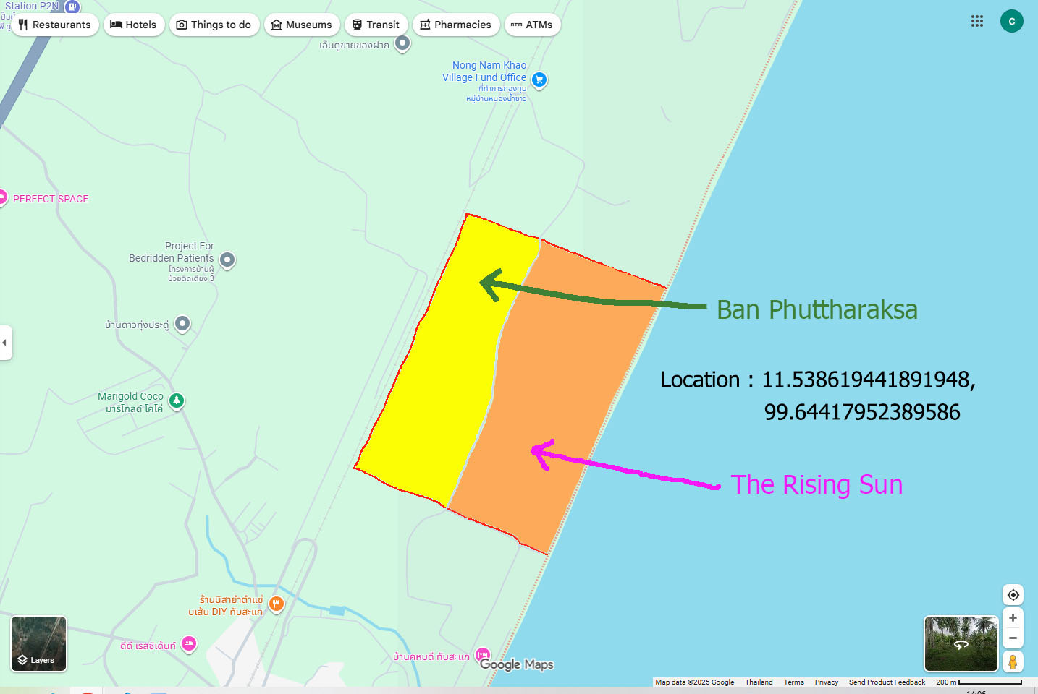This screenshot has height=694, width=1038.
Task: Click Send Product Feedback link
Action: click(x=887, y=682)
